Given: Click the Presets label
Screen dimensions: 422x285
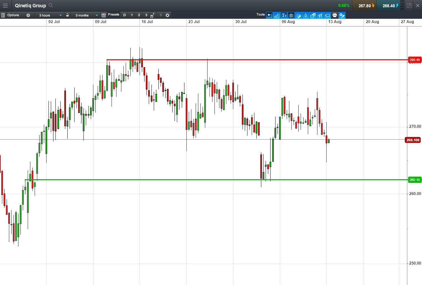Looking at the screenshot, I should [x=114, y=14].
